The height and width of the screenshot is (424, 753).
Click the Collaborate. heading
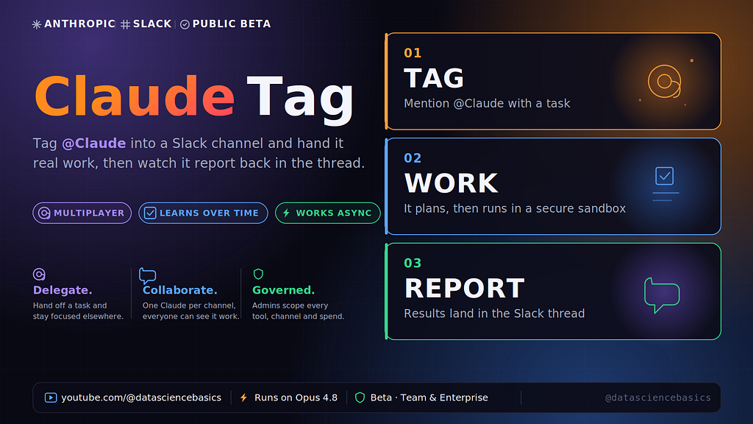click(180, 290)
